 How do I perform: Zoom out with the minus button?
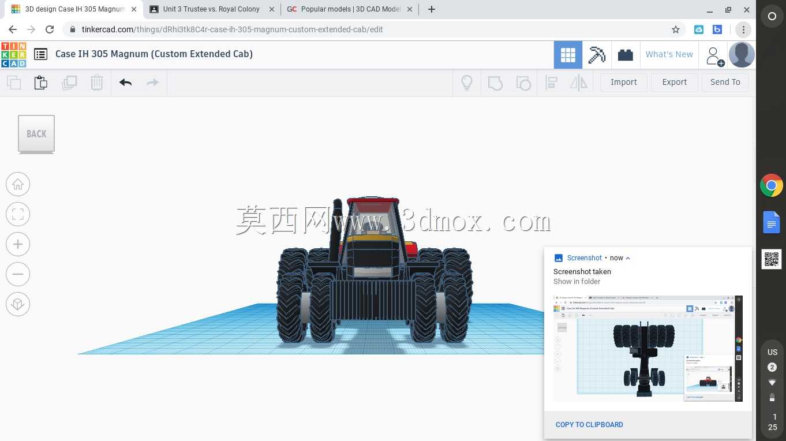click(x=18, y=275)
